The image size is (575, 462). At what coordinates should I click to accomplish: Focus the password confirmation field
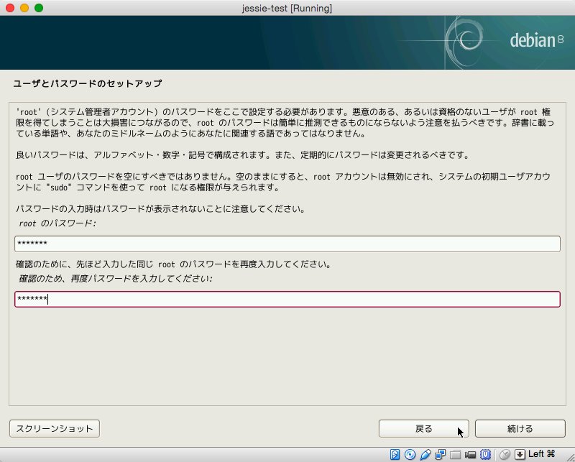pyautogui.click(x=287, y=299)
